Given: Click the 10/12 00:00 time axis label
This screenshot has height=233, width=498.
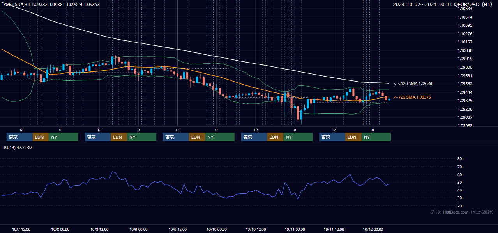Looking at the screenshot, I should pos(373,229).
